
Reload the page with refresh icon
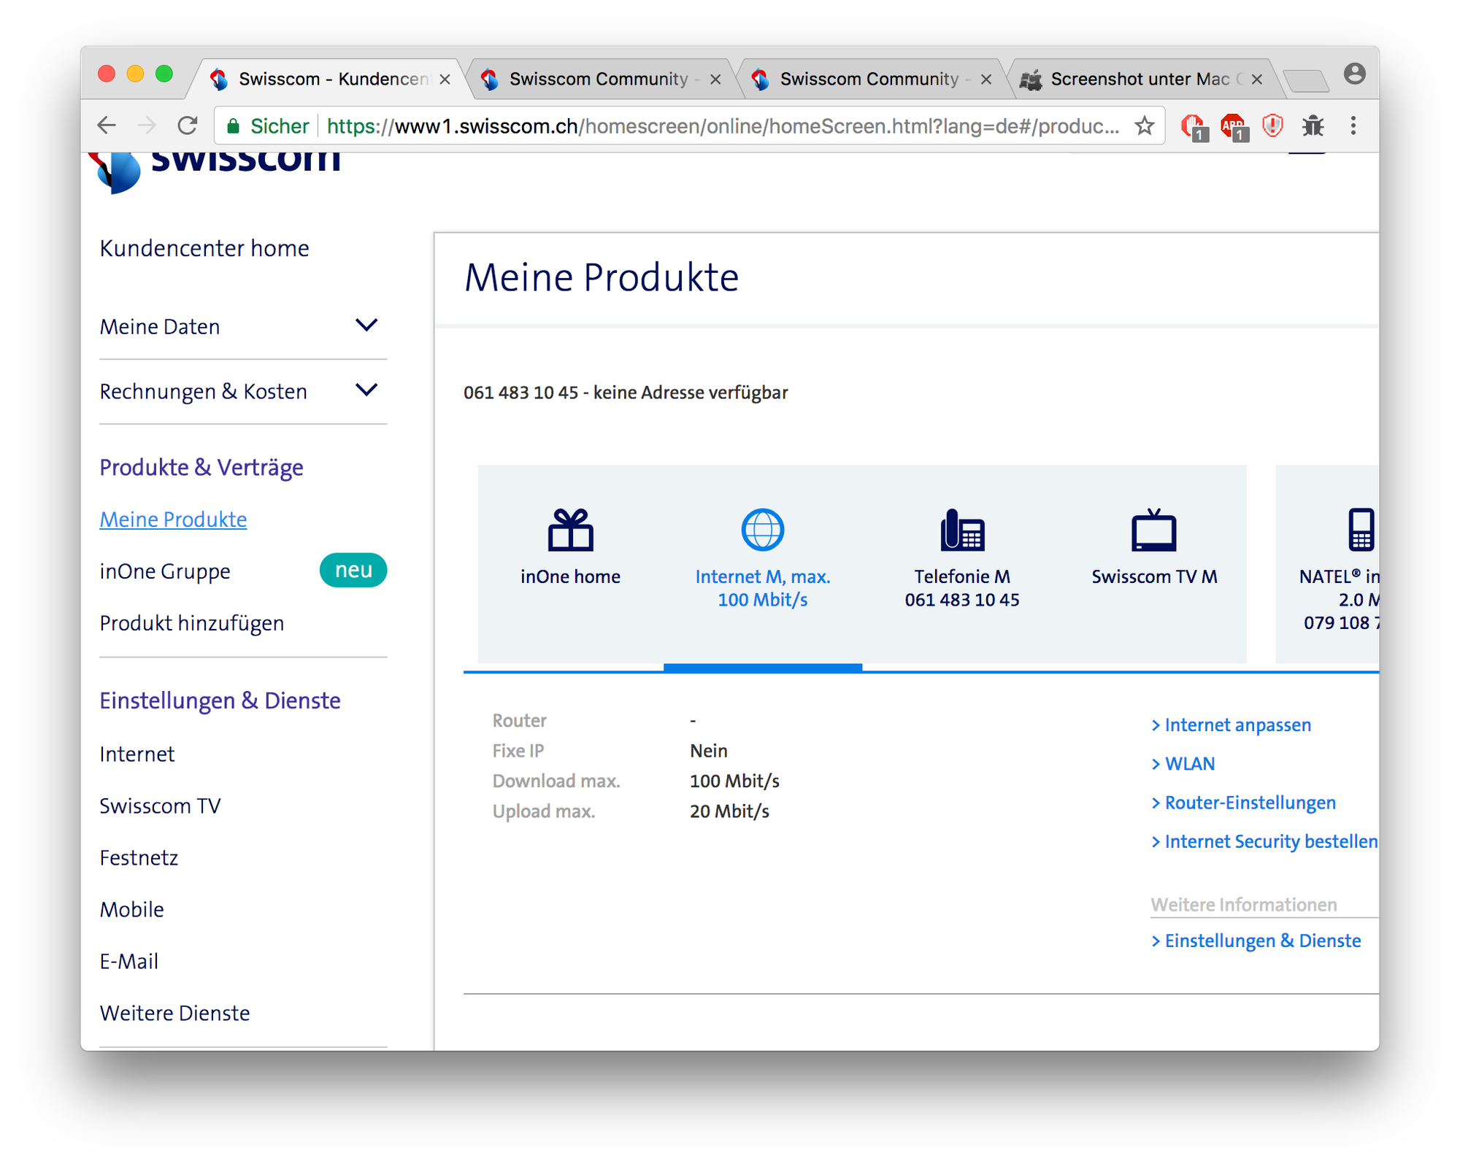188,126
